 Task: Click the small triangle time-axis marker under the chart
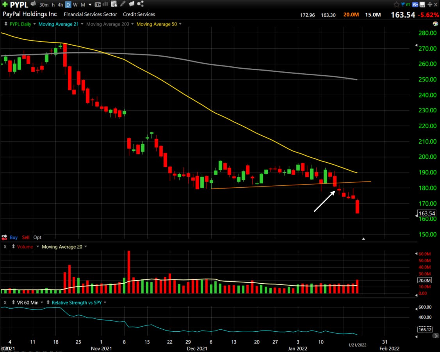363,239
